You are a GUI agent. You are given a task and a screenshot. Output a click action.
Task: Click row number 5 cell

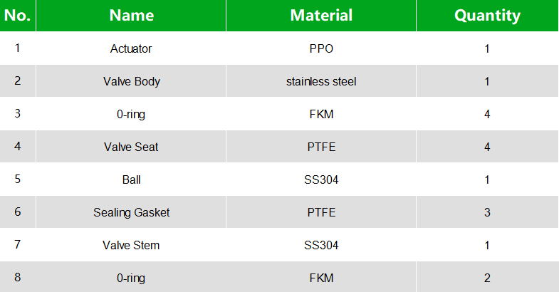pyautogui.click(x=17, y=179)
